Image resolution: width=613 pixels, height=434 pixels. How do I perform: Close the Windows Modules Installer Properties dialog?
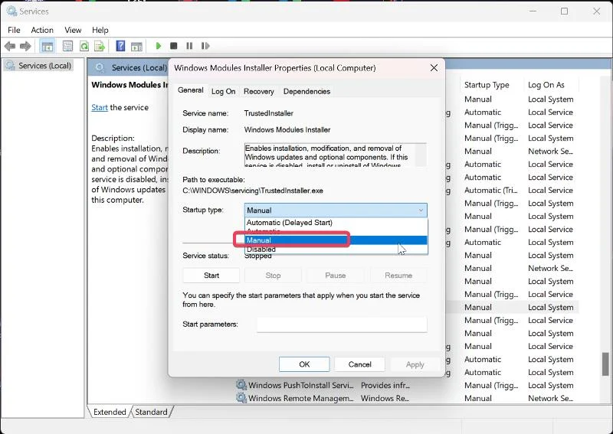click(x=434, y=68)
